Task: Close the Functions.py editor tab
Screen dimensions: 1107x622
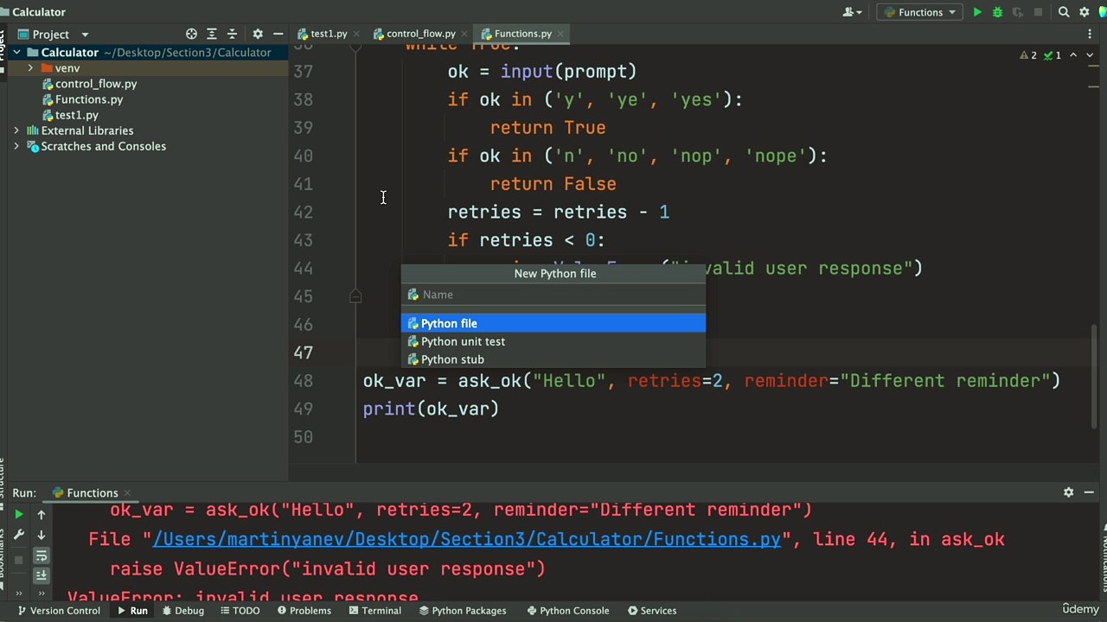Action: coord(561,34)
